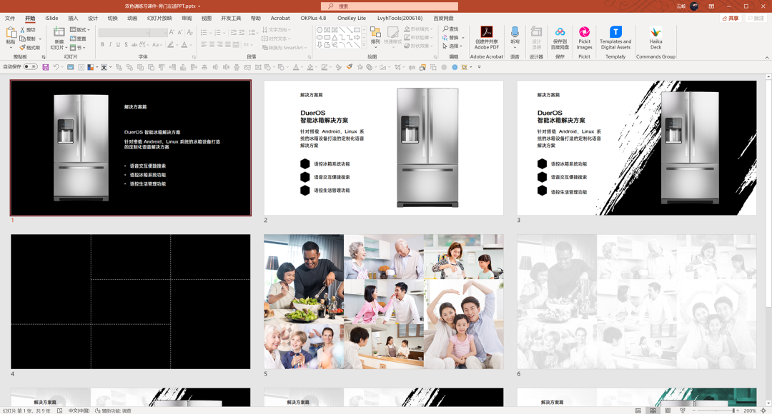772x414 pixels.
Task: Select the triangle shape in shapes gallery
Action: (335, 37)
